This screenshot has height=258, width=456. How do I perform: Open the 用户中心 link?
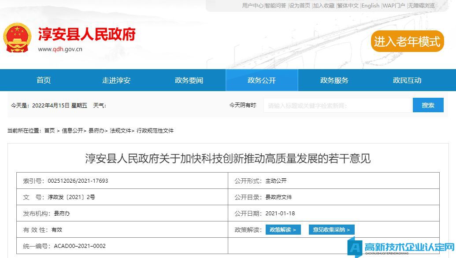[x=252, y=6]
